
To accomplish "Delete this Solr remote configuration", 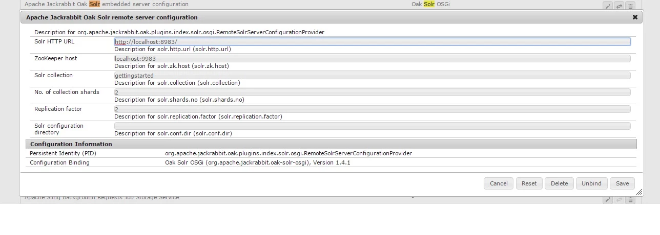I will [x=559, y=183].
